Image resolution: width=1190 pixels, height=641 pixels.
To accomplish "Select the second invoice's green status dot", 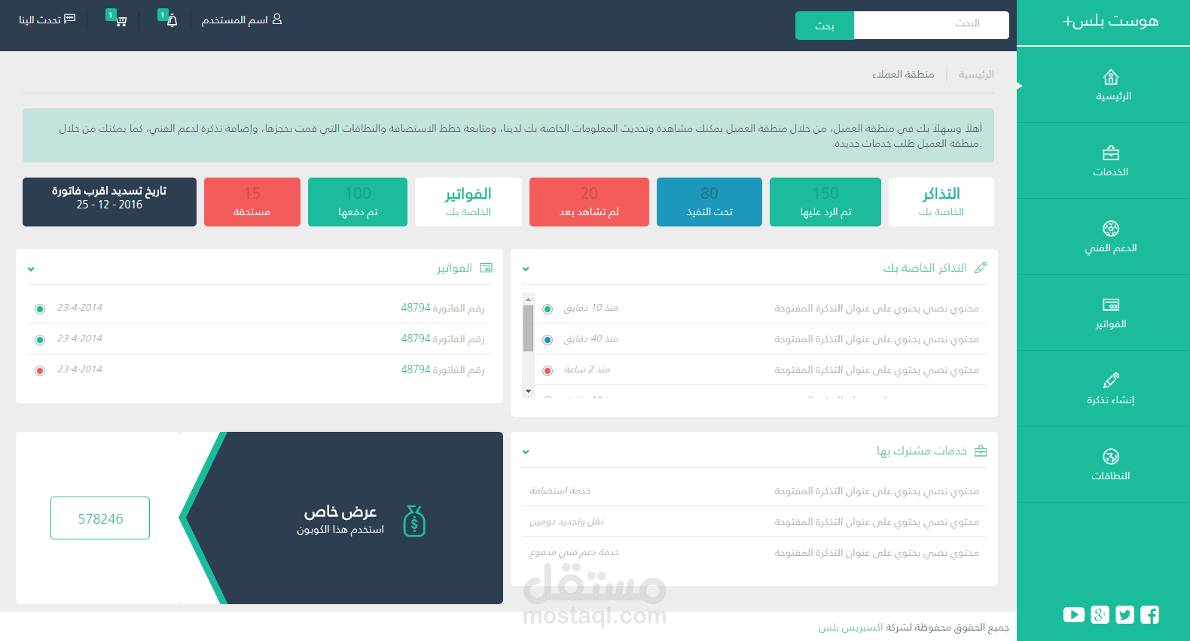I will click(40, 340).
